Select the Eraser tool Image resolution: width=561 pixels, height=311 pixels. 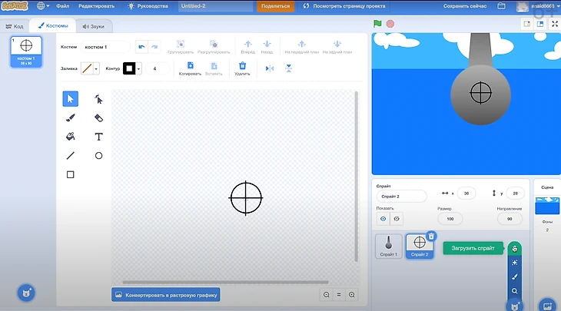pos(98,117)
